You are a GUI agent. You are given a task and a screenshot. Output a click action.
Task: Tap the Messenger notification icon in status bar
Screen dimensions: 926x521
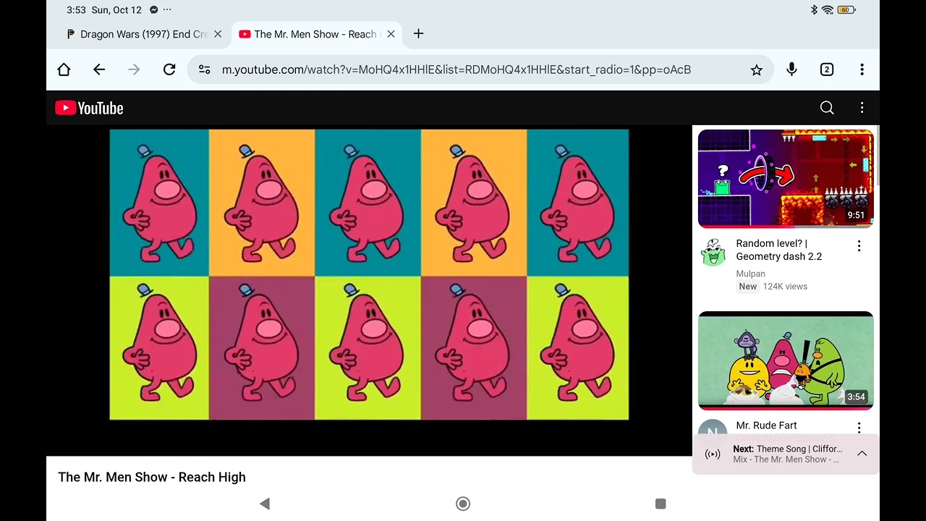153,10
